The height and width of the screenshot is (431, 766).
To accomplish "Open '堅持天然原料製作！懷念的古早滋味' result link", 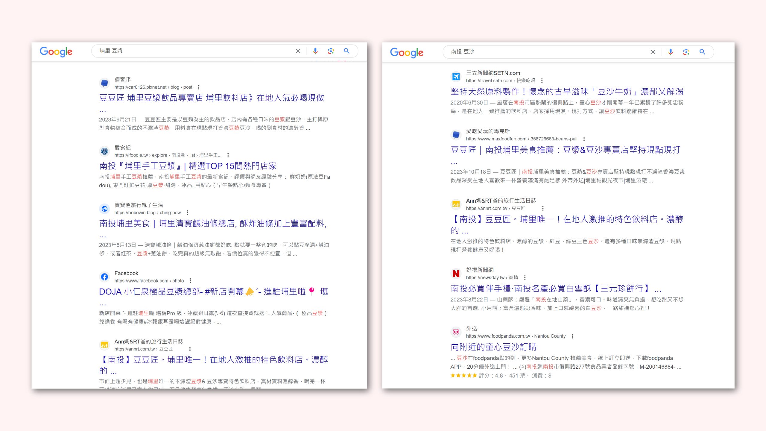I will coord(567,92).
